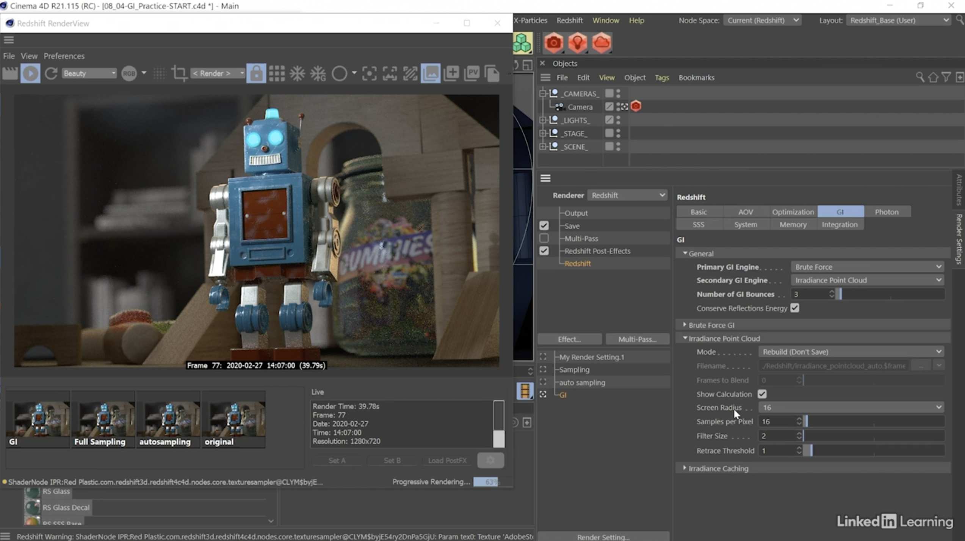Click the Redshift light bulb icon
The image size is (965, 541).
coord(577,42)
